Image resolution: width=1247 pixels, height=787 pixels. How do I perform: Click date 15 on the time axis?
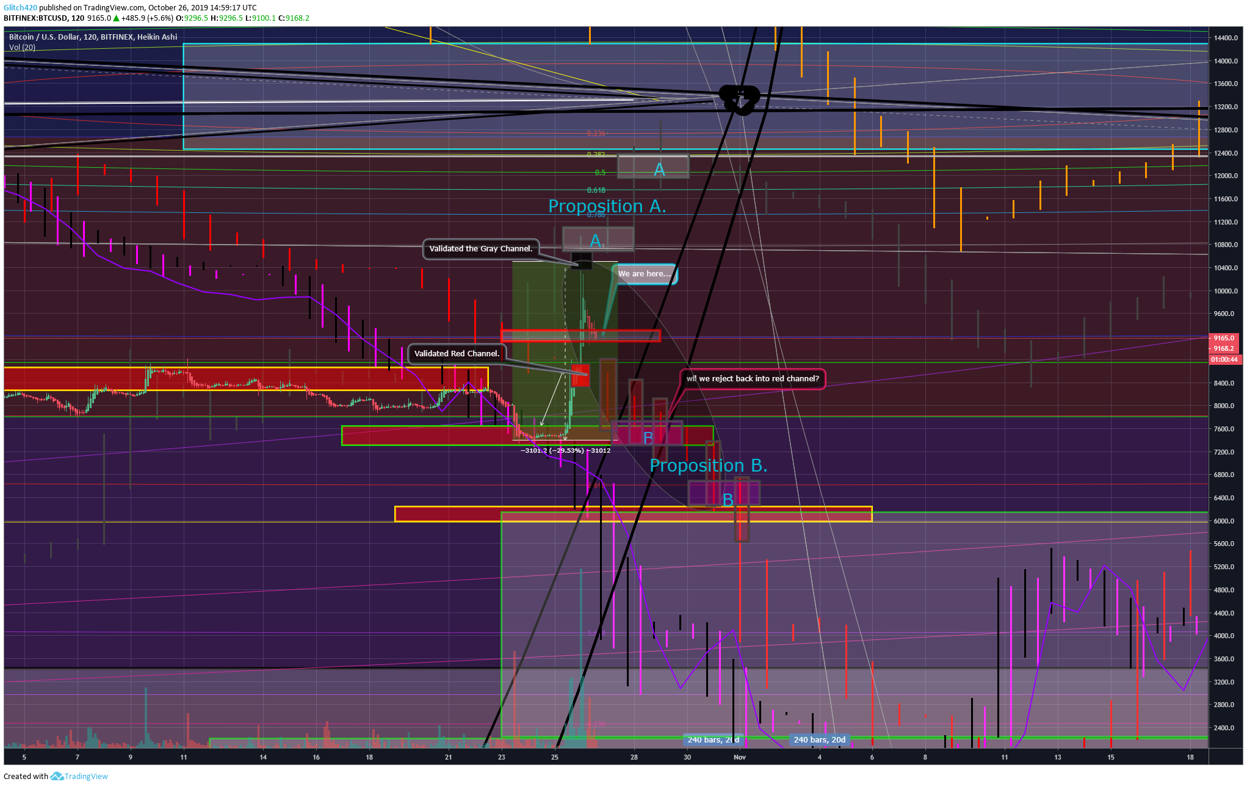[x=1111, y=757]
